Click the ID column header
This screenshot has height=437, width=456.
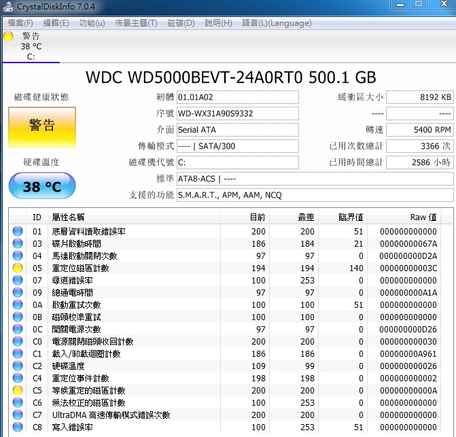[37, 217]
